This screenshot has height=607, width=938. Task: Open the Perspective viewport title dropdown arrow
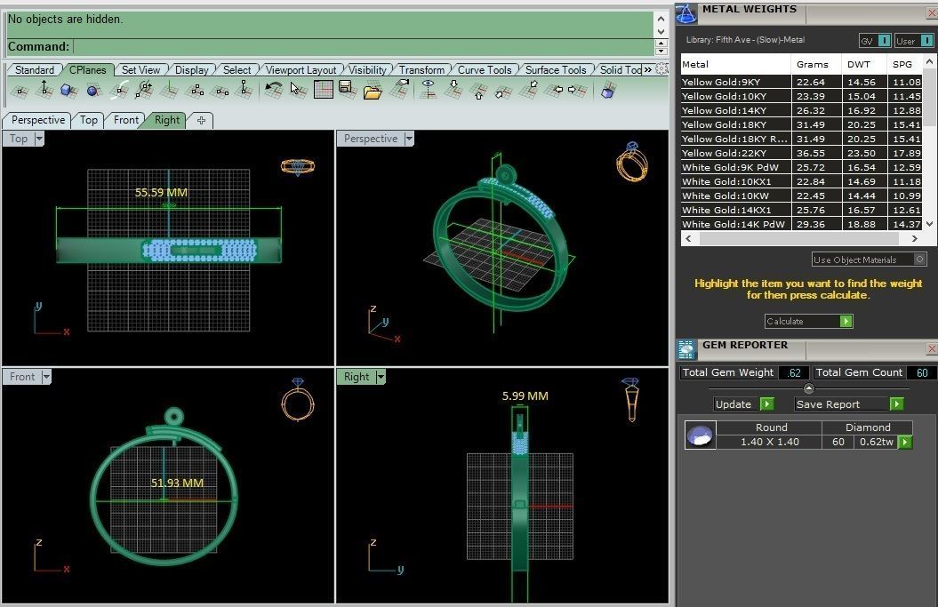click(x=409, y=139)
